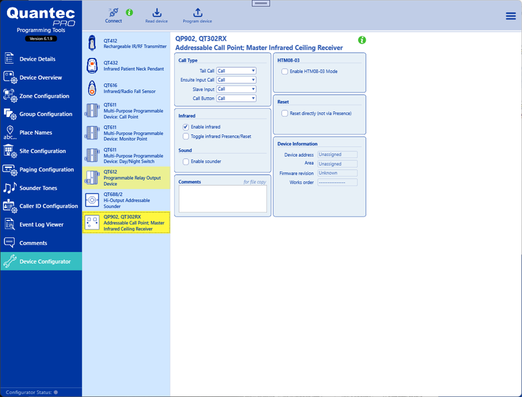Viewport: 522px width, 397px height.
Task: Click Read device label
Action: 157,21
